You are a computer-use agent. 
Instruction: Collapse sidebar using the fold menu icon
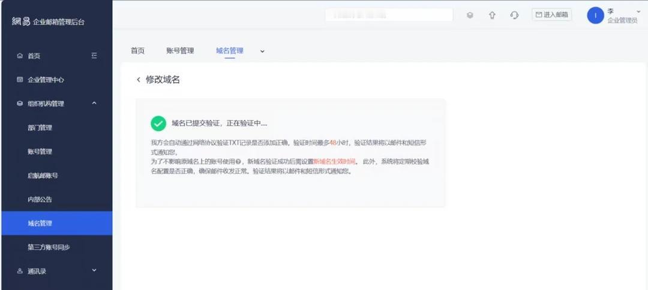pos(94,56)
